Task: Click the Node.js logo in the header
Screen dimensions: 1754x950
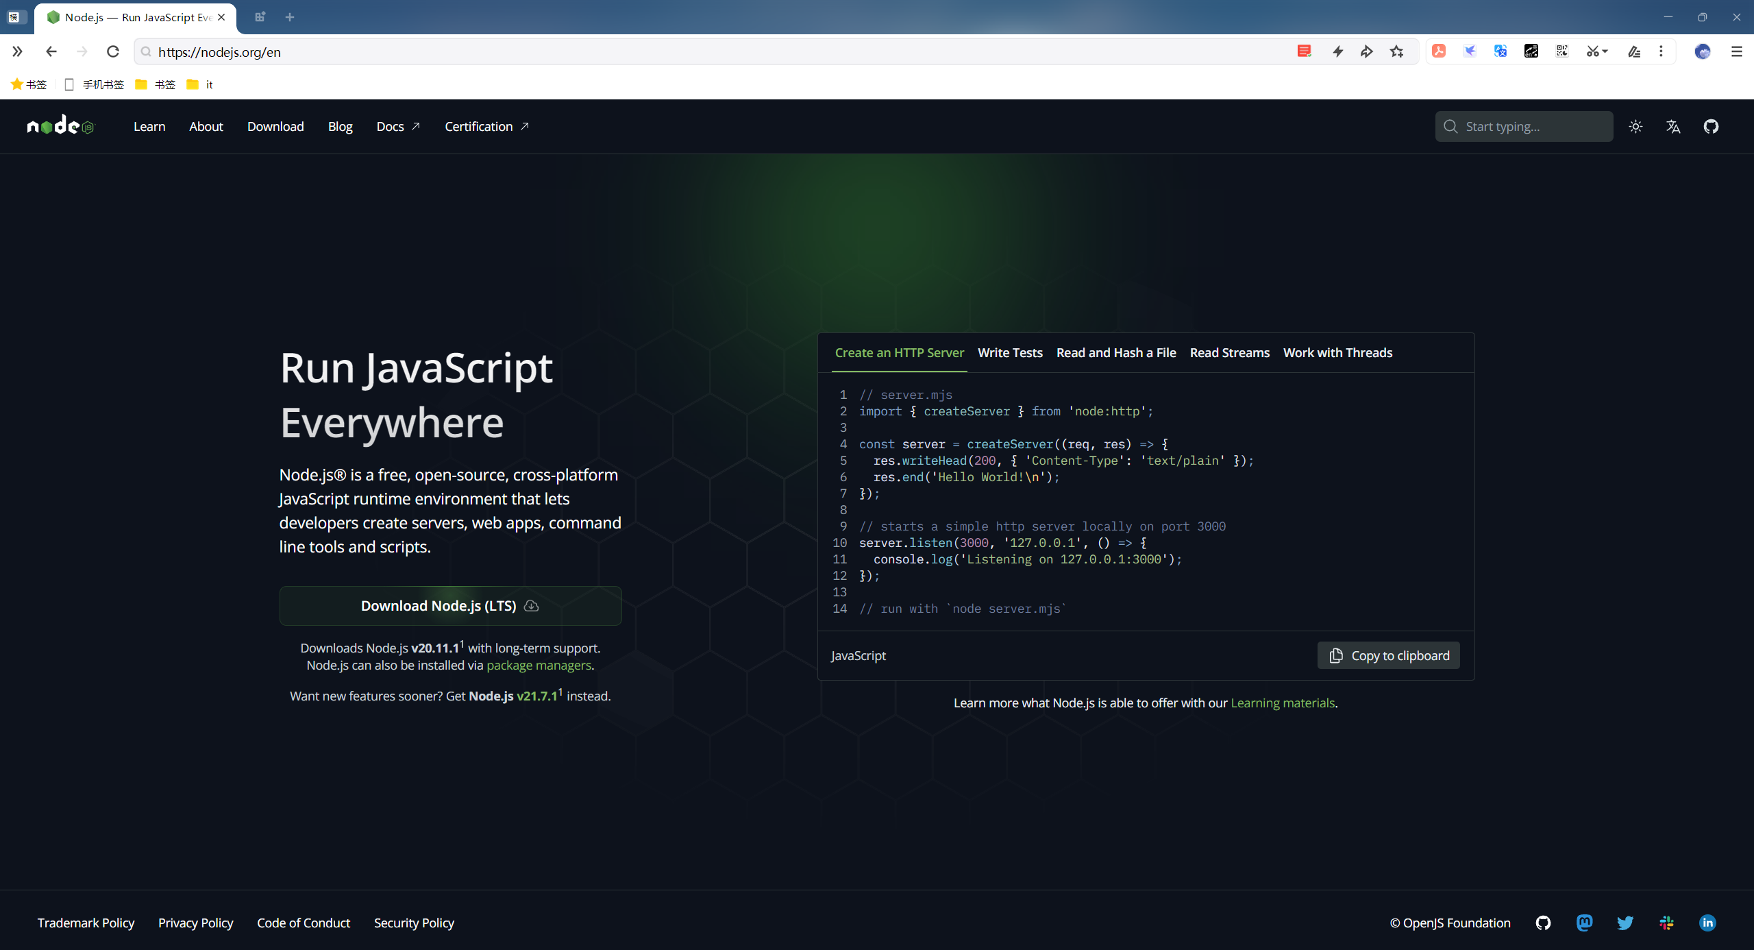Action: (60, 126)
